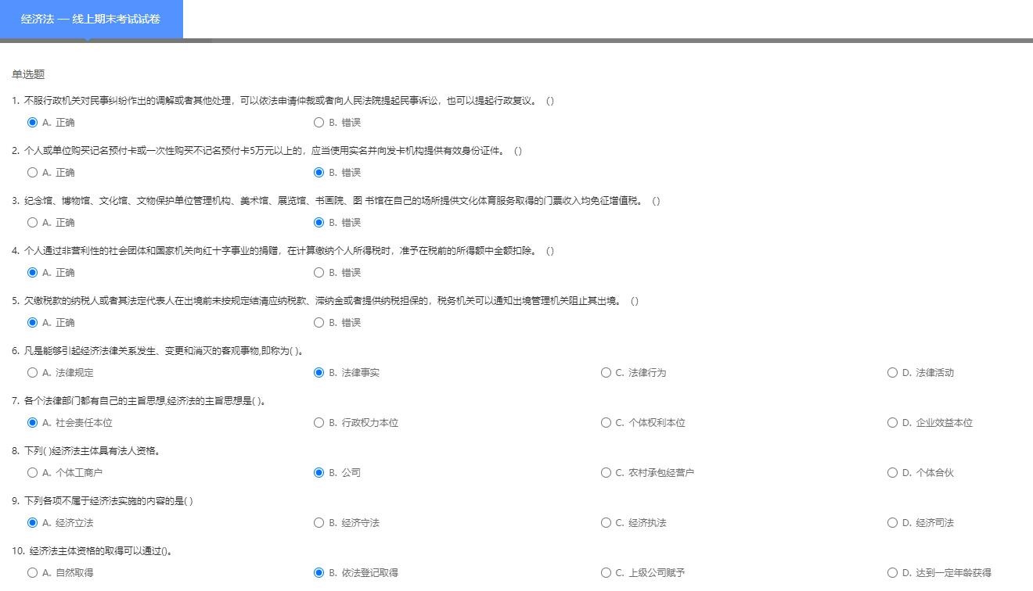
Task: Choose option D. 法律活动
Action: pyautogui.click(x=892, y=373)
